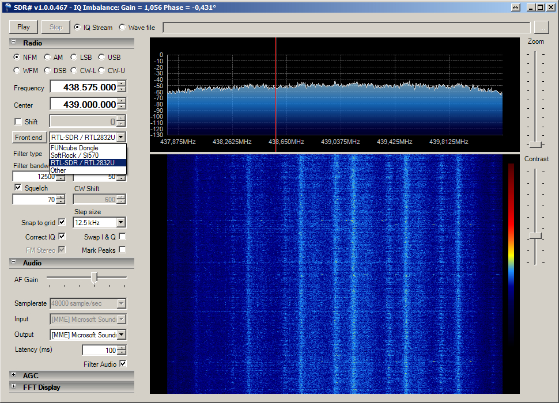Open the Output device dropdown arrow
Viewport: 559px width, 403px height.
[x=122, y=334]
